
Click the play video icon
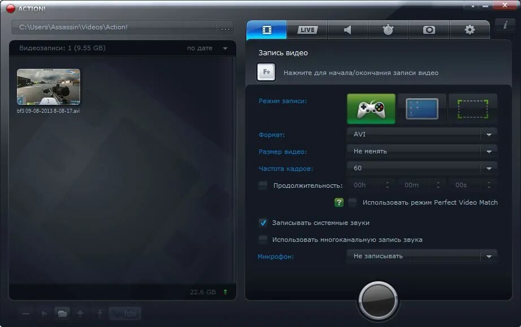click(x=44, y=313)
